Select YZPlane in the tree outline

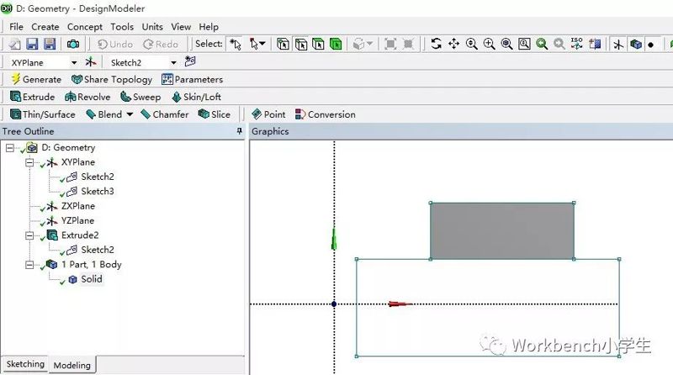77,220
